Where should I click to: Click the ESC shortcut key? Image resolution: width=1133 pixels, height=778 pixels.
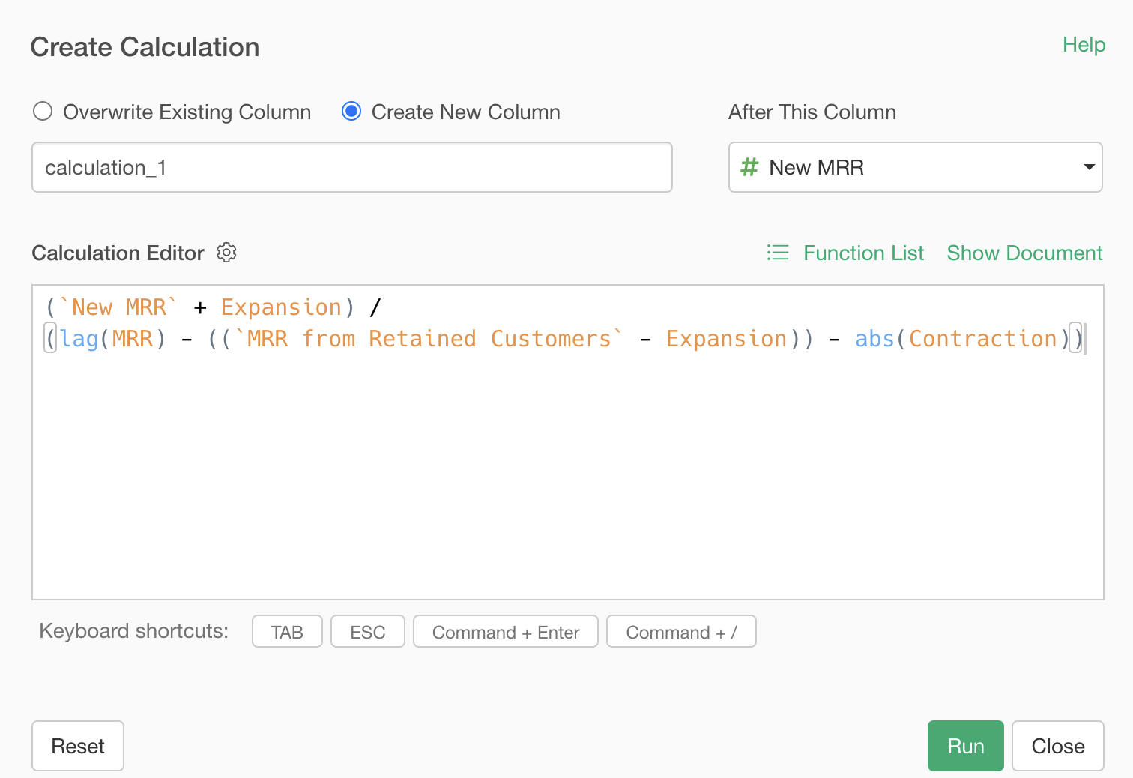click(367, 631)
